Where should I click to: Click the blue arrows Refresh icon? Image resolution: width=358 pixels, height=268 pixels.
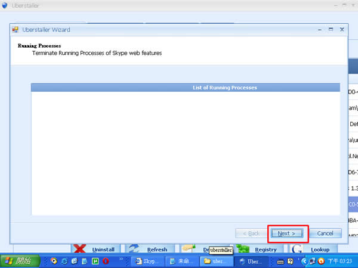click(134, 248)
